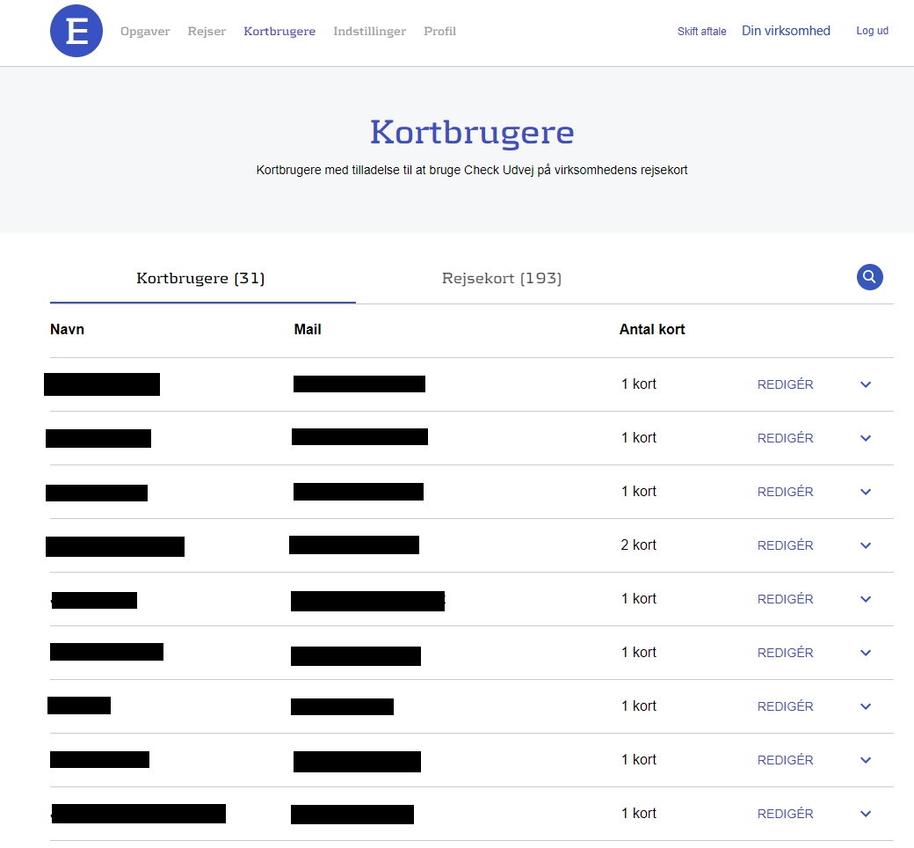This screenshot has width=914, height=848.
Task: Click the Skift aftale link
Action: click(x=701, y=32)
